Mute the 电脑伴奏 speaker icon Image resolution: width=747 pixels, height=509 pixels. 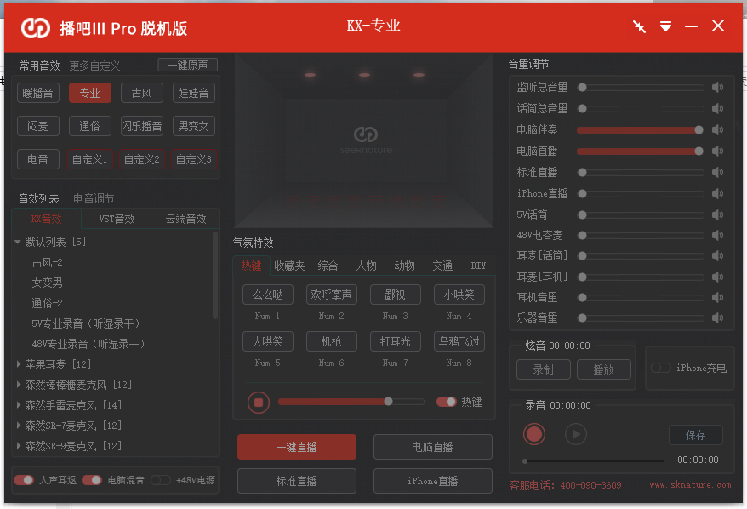coord(717,129)
